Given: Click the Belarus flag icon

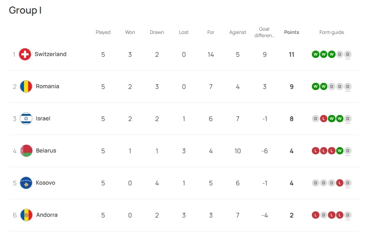Looking at the screenshot, I should tap(26, 151).
